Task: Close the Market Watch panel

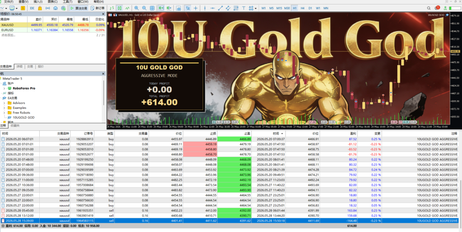Action: 103,14
